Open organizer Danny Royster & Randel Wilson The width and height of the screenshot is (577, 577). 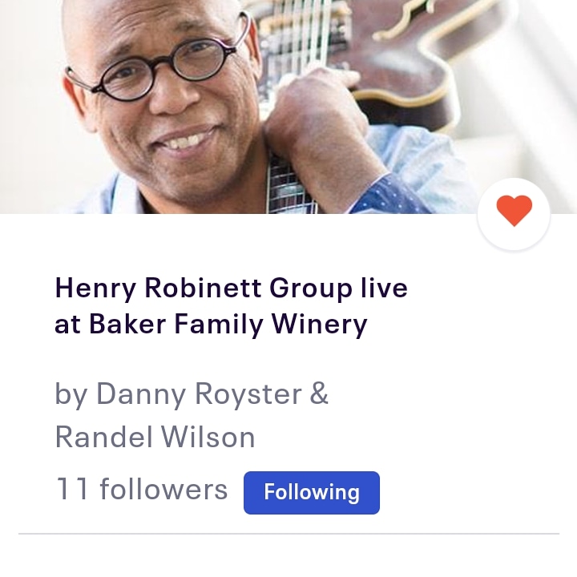(192, 415)
